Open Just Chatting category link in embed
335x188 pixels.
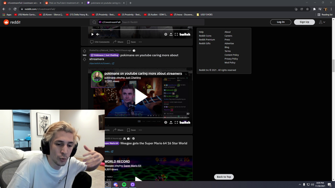pos(133,78)
